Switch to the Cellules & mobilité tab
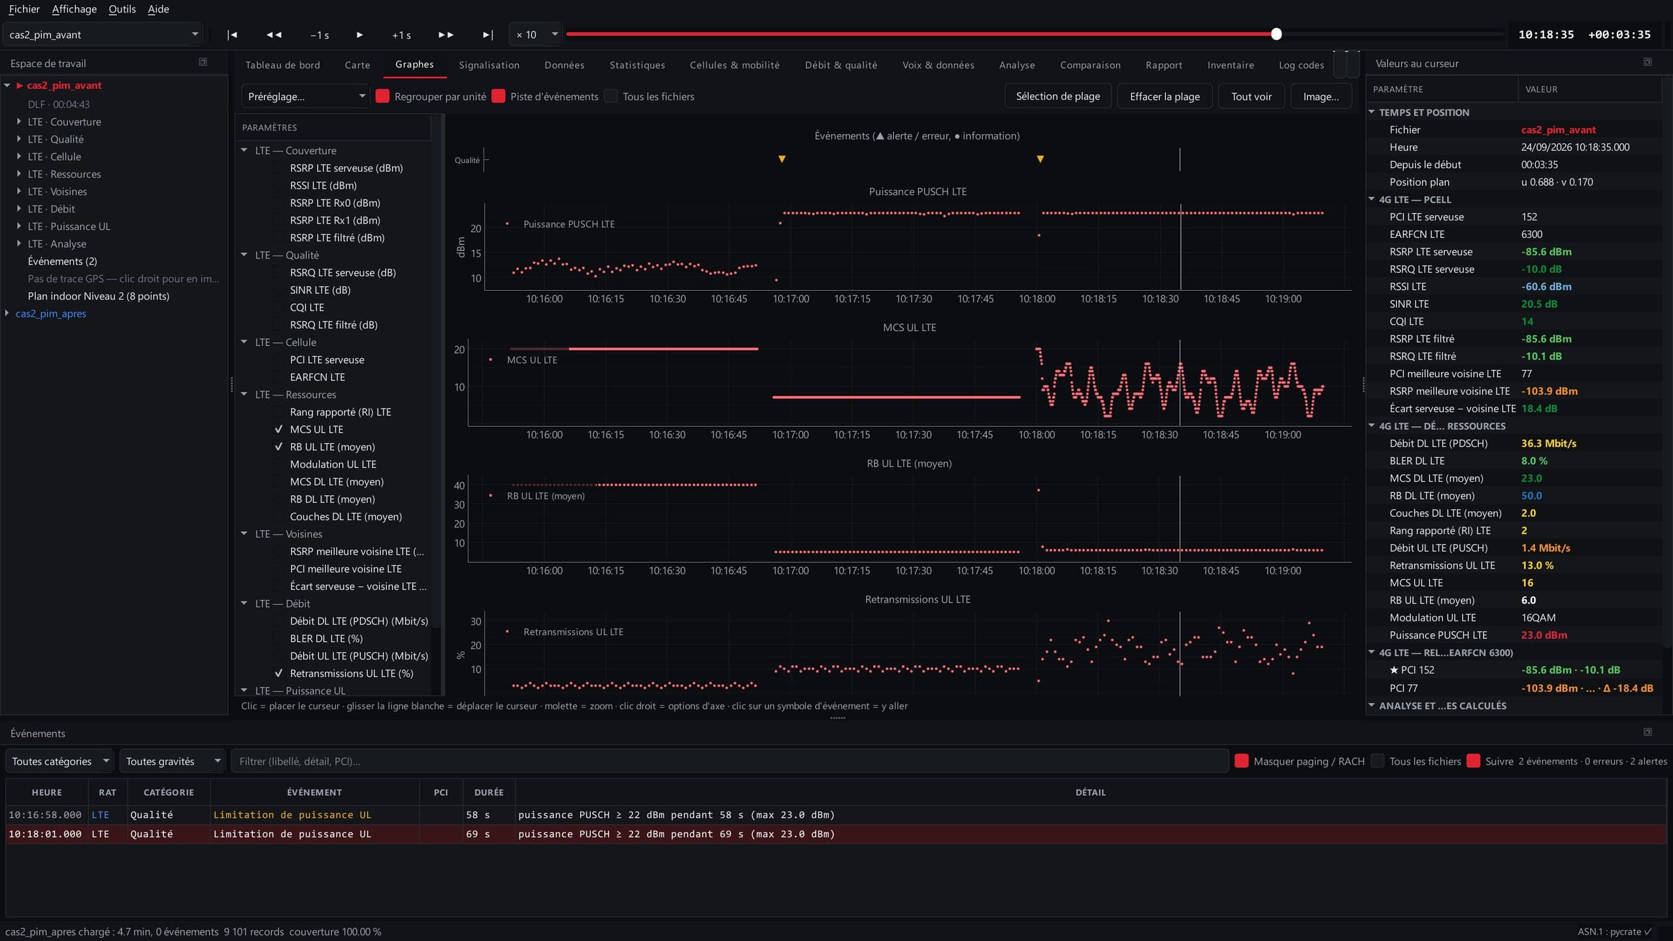 coord(735,65)
